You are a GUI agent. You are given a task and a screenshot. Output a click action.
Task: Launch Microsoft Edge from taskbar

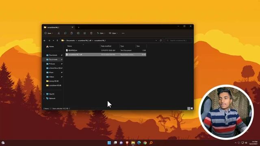pyautogui.click(x=139, y=143)
